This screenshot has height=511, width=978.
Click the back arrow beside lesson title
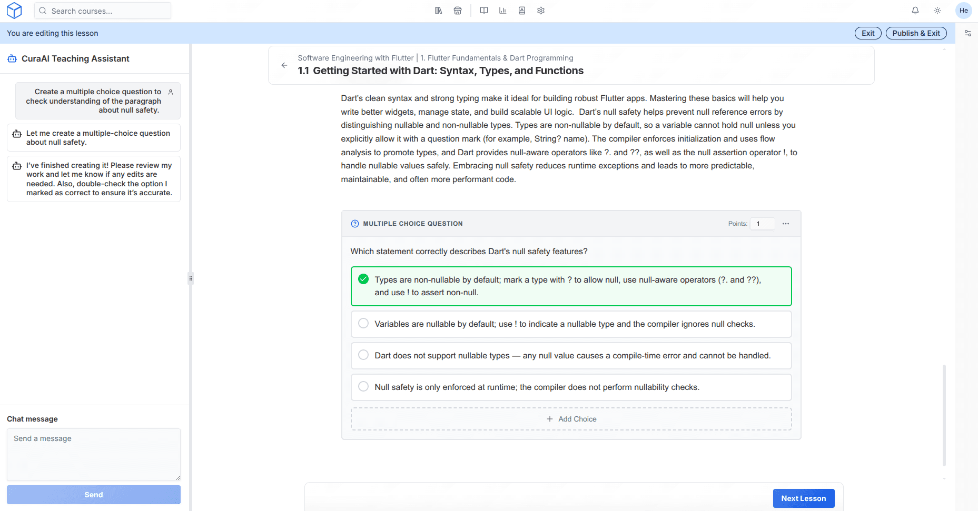(x=284, y=65)
